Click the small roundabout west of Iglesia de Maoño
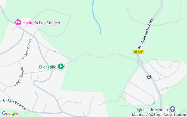Viewport: 187px width, 117px height. (120, 96)
